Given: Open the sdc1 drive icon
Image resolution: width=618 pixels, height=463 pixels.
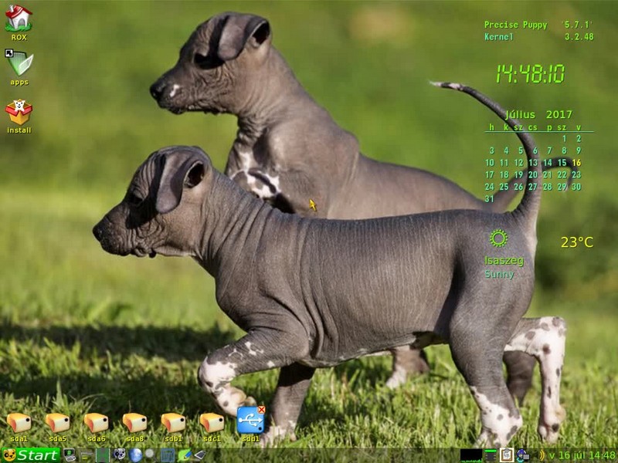Looking at the screenshot, I should tap(212, 423).
